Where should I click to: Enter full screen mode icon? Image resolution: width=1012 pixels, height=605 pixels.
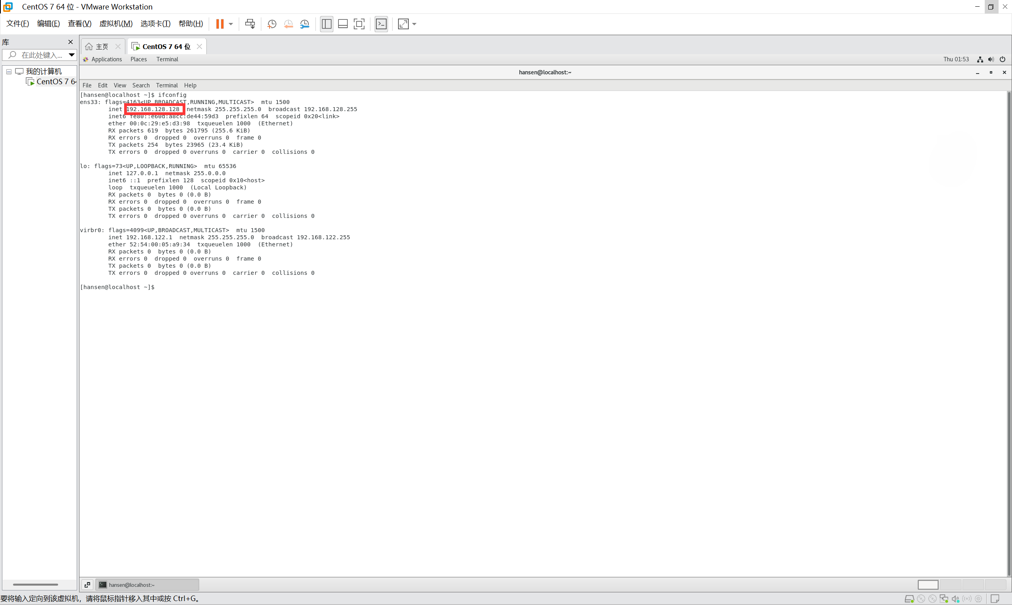359,24
